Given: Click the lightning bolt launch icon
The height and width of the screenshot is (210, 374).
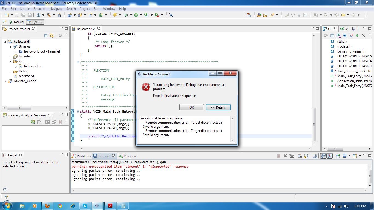Looking at the screenshot, I should [115, 15].
